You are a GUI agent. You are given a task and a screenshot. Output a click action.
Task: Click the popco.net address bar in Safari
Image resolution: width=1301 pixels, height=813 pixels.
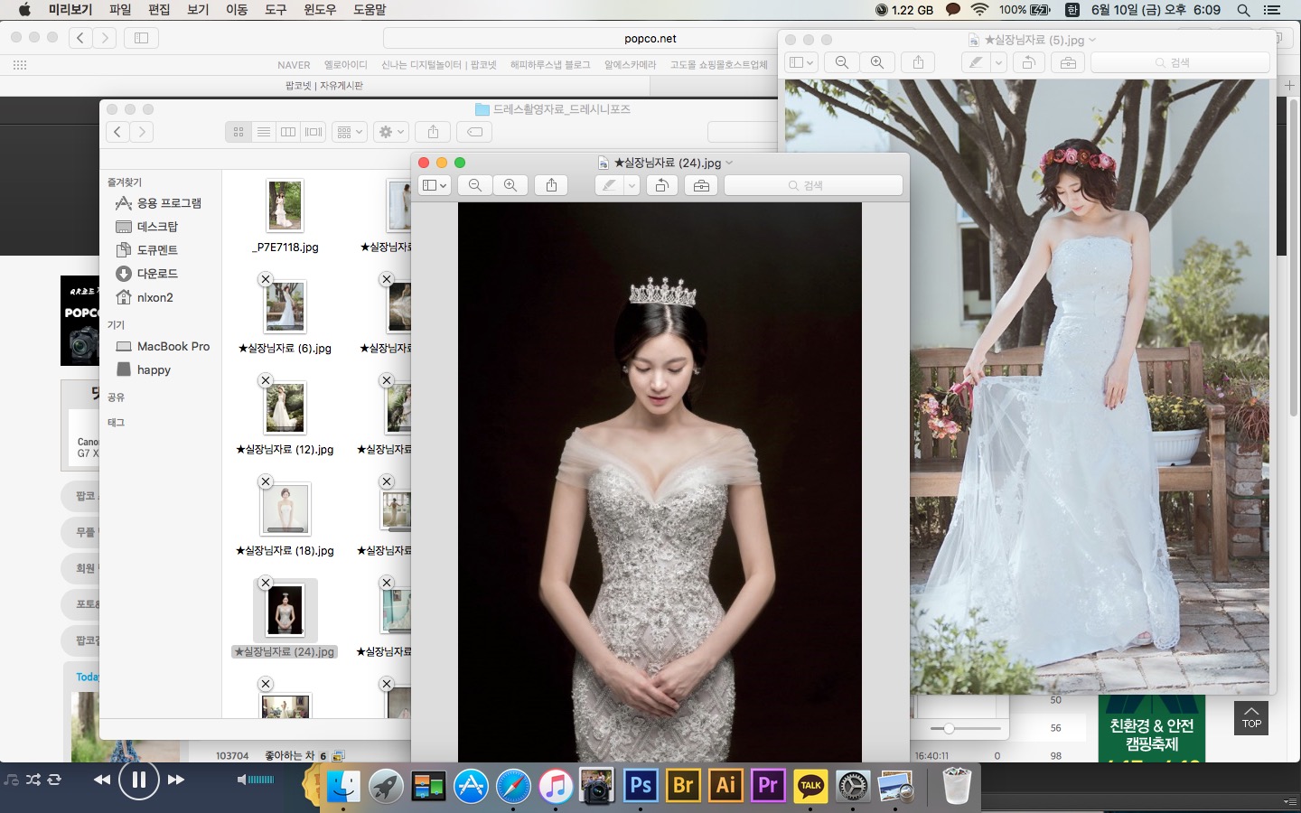[x=650, y=38]
